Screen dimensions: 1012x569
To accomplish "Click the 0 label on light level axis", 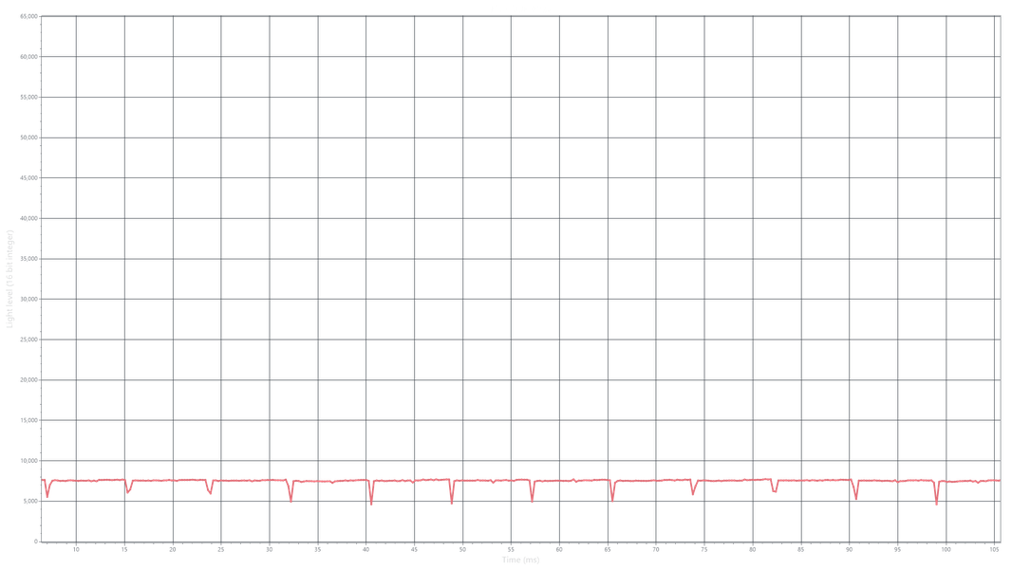I will tap(36, 541).
